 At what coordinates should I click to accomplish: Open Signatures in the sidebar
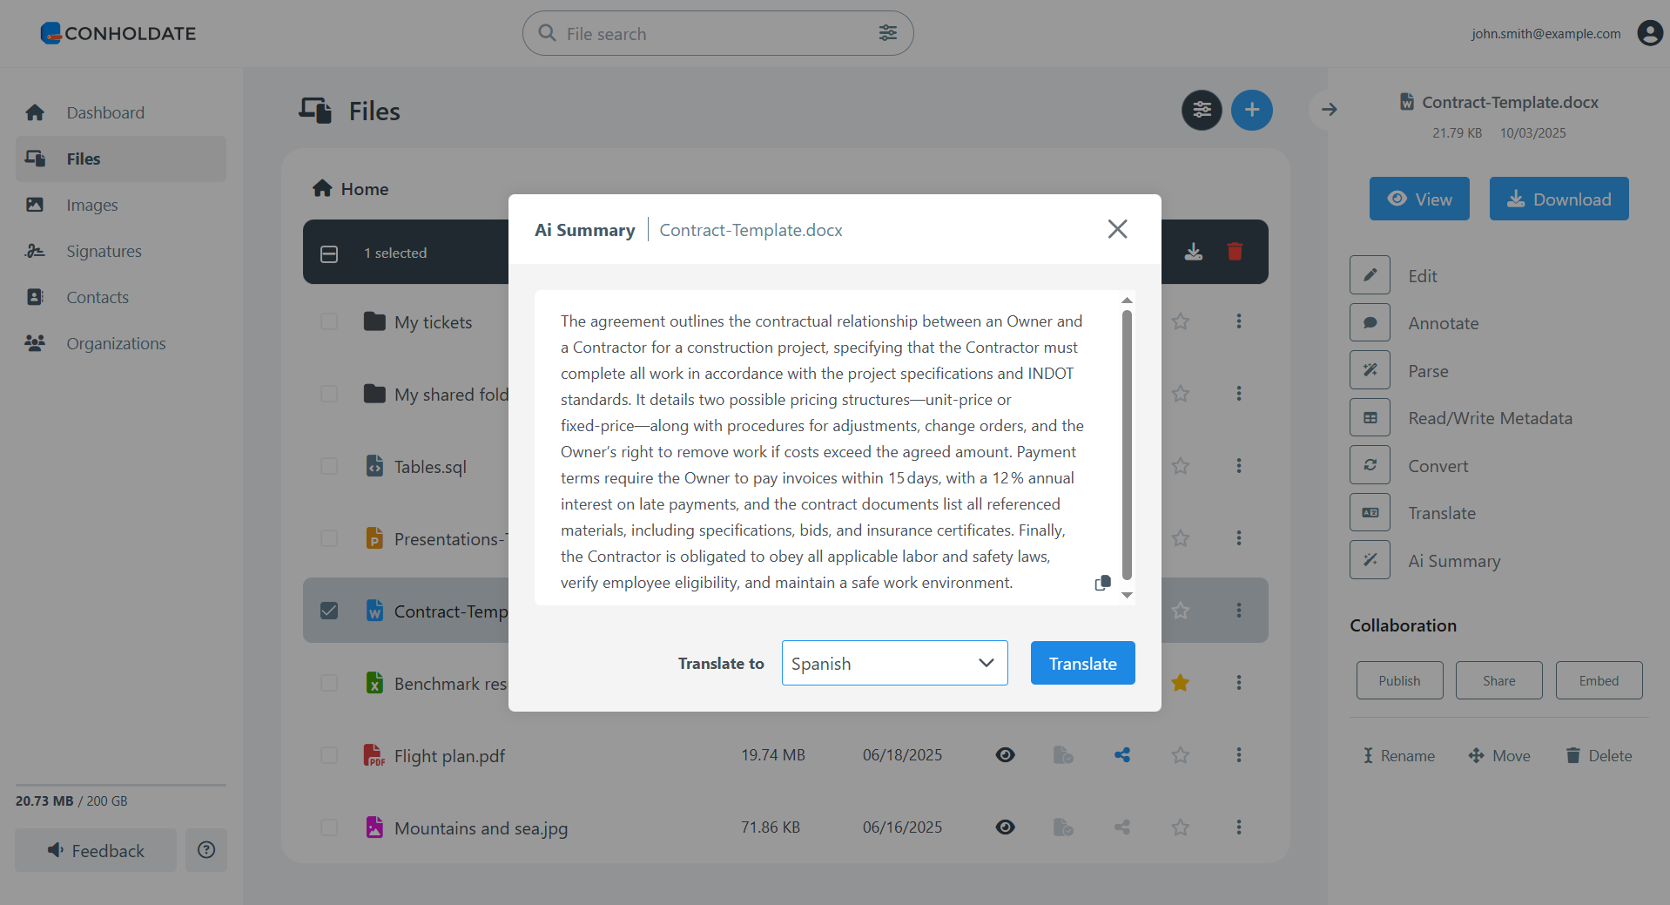click(x=104, y=251)
